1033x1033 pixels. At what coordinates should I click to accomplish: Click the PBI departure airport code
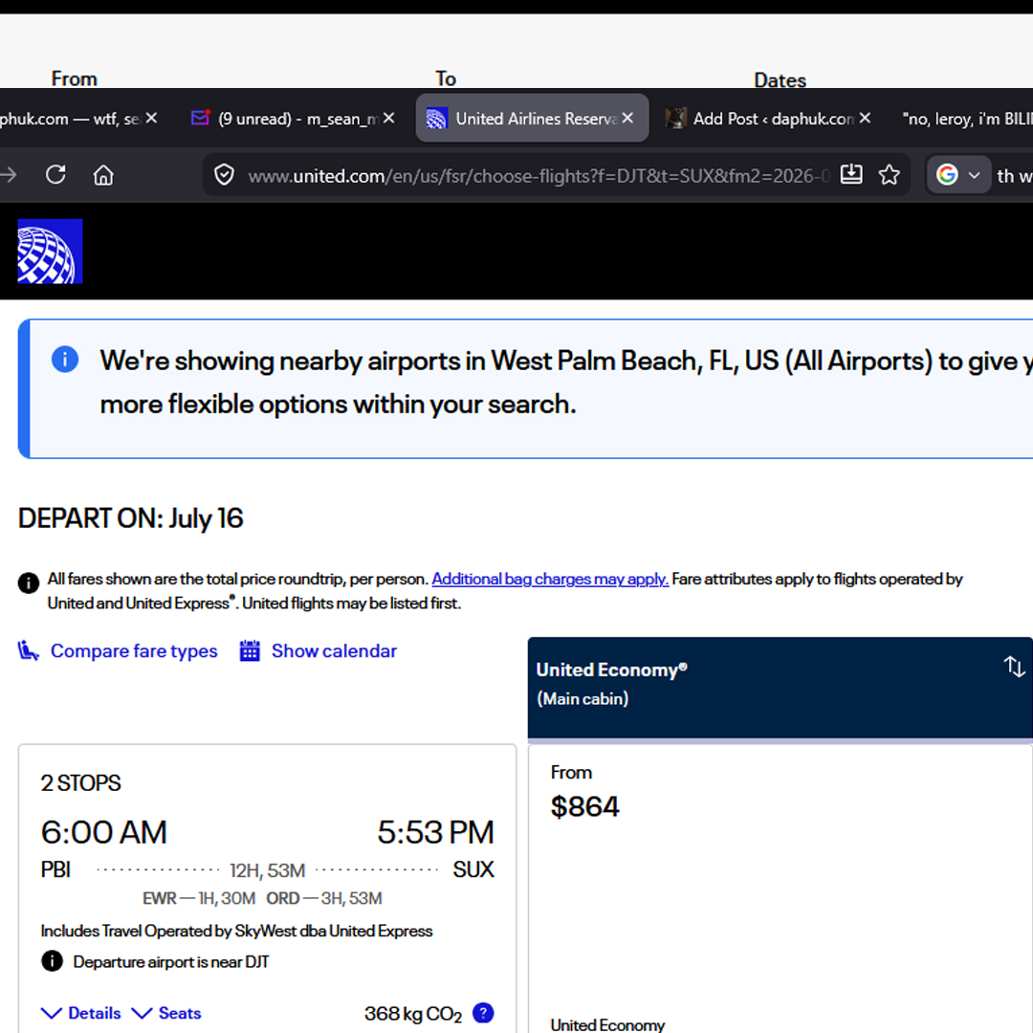[x=55, y=869]
